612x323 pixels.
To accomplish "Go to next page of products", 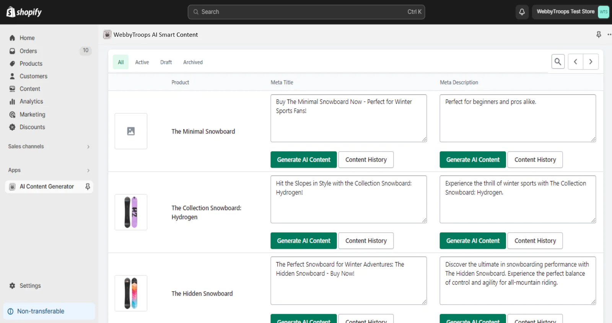I will pos(591,62).
